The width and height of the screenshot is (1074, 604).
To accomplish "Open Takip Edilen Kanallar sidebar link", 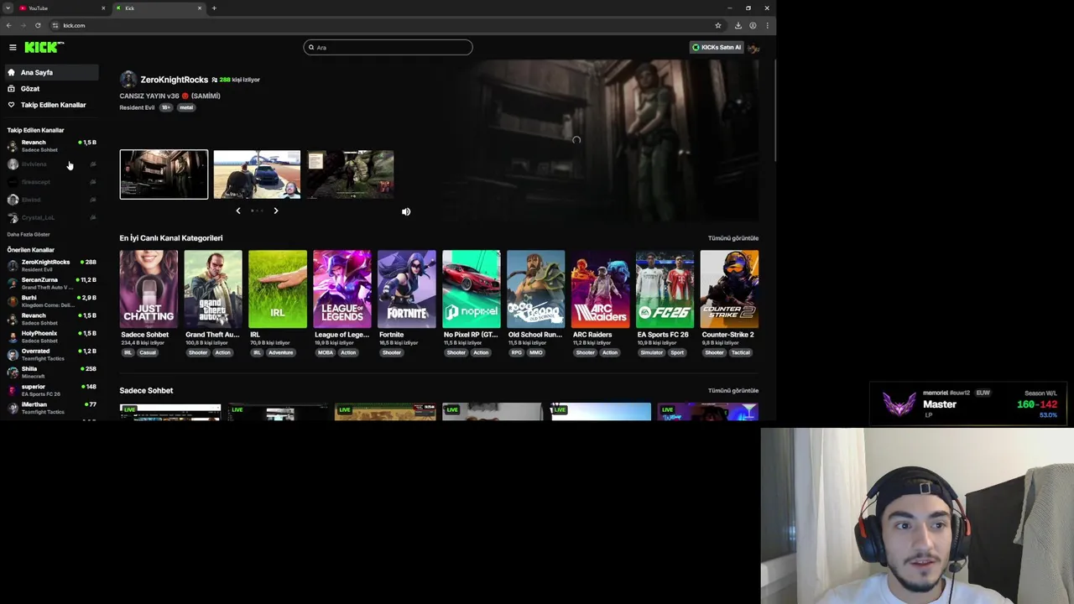I will (x=50, y=105).
